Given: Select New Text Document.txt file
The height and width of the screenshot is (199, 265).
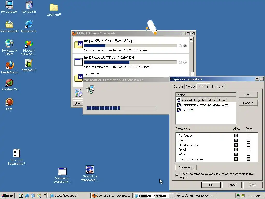Looking at the screenshot, I should [17, 157].
